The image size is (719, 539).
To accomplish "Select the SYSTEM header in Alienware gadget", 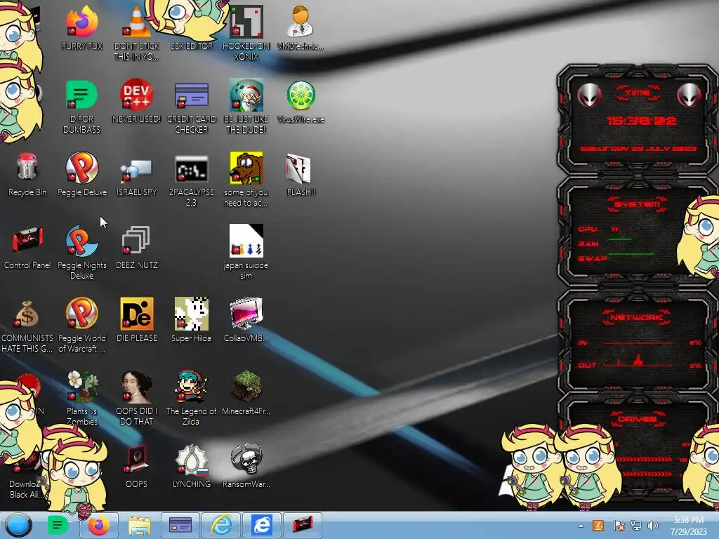I will tap(638, 204).
